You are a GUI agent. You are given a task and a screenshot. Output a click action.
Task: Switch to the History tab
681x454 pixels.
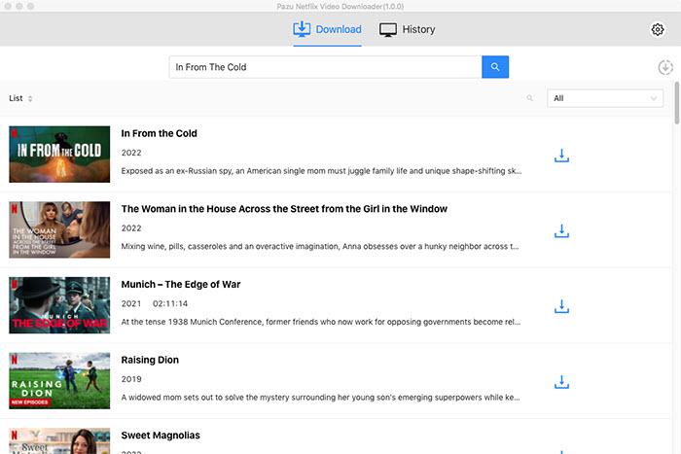[407, 29]
